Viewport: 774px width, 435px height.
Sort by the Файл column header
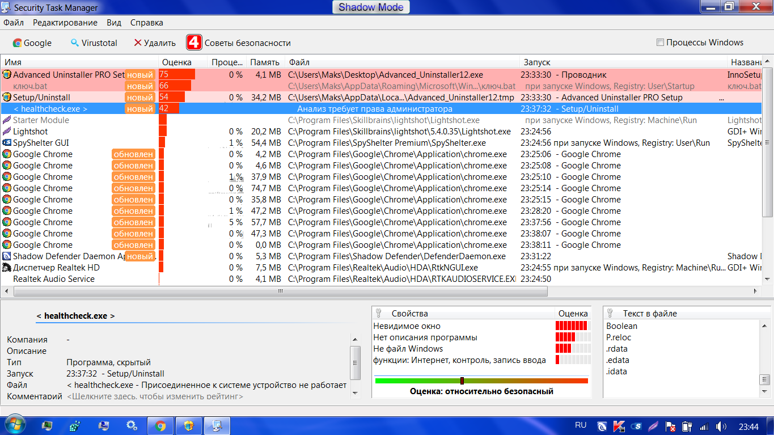coord(402,62)
